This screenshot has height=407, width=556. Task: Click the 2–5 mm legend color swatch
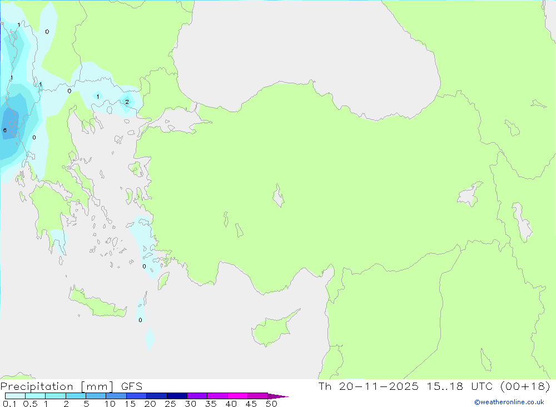[76, 396]
